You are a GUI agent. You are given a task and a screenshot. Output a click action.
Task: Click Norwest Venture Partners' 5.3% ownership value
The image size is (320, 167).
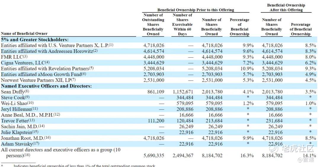(x=248, y=80)
